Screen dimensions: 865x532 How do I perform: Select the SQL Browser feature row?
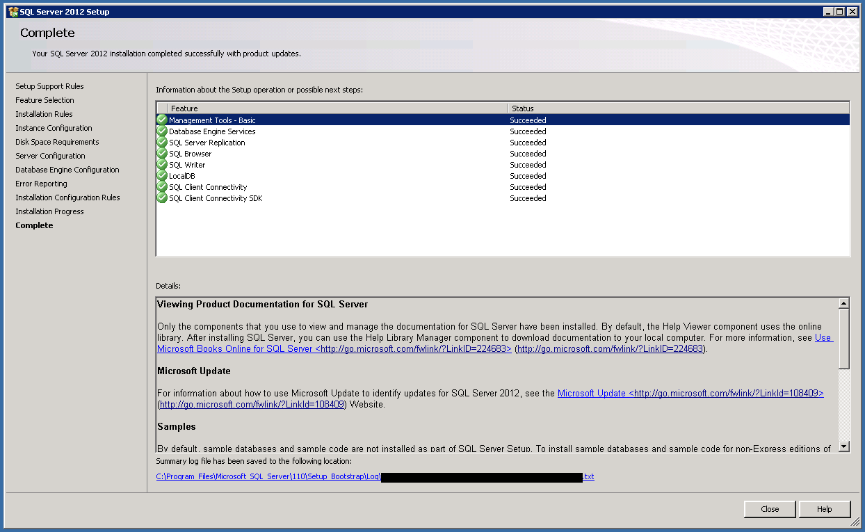tap(503, 153)
